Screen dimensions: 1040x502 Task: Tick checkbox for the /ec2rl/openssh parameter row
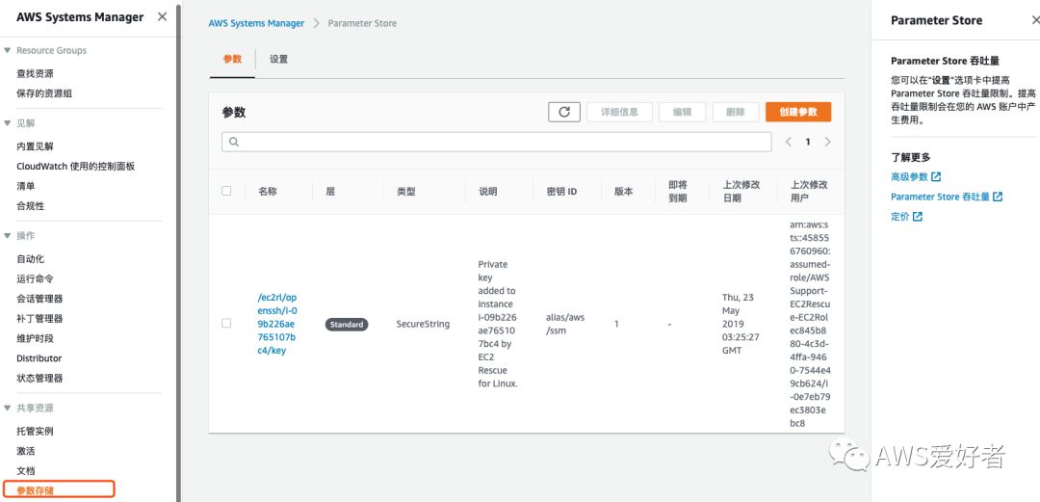click(226, 324)
